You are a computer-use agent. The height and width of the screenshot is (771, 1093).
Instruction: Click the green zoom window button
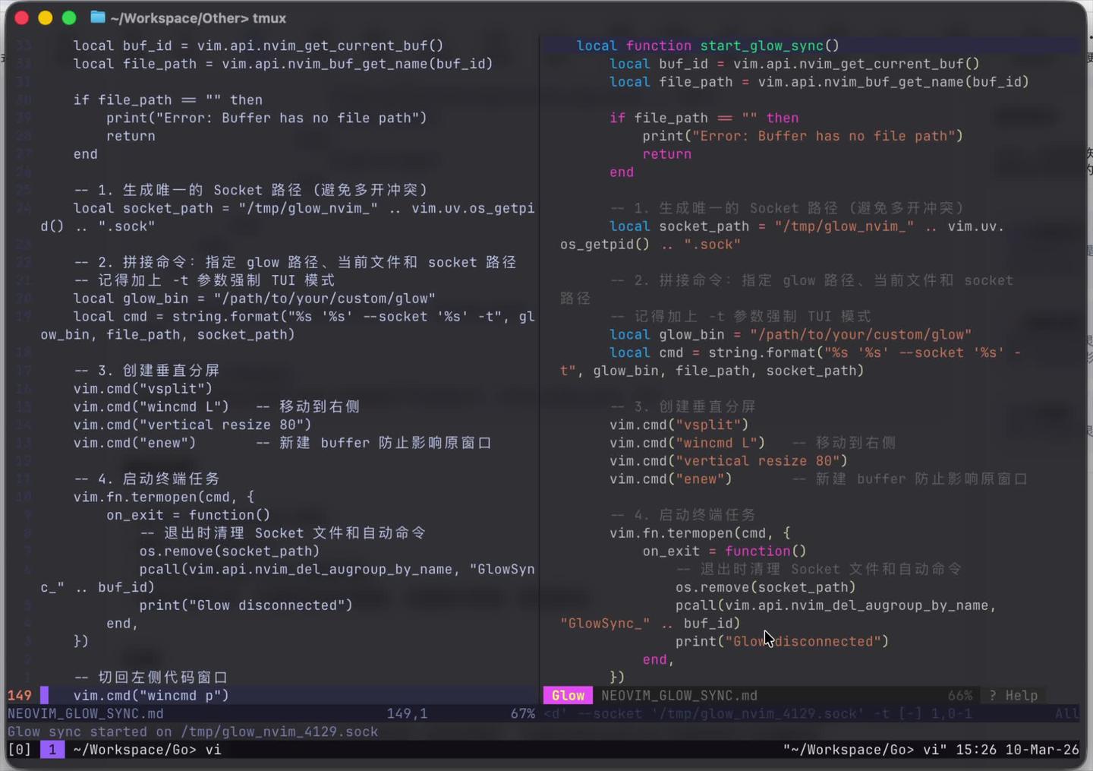(x=69, y=17)
